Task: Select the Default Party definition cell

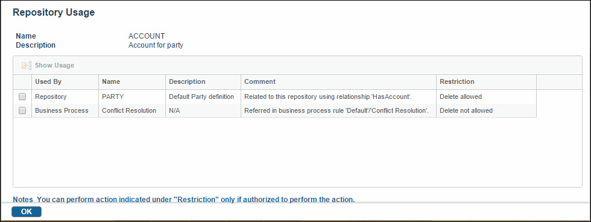Action: [x=203, y=97]
